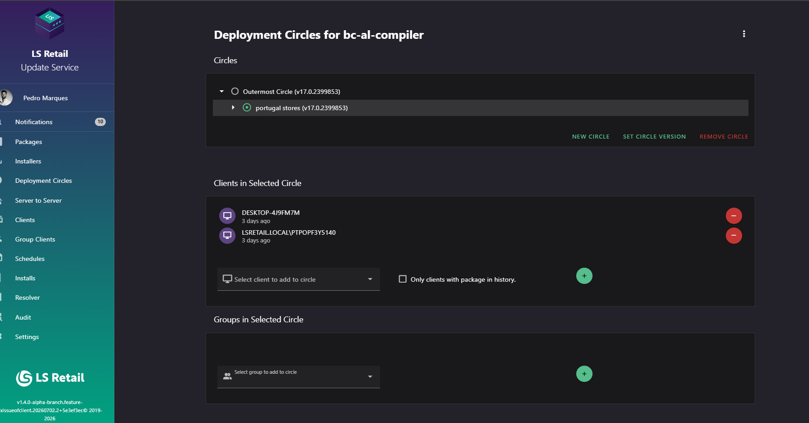Click DESKTOP-4J9FM7M client name
The width and height of the screenshot is (809, 423).
point(271,213)
